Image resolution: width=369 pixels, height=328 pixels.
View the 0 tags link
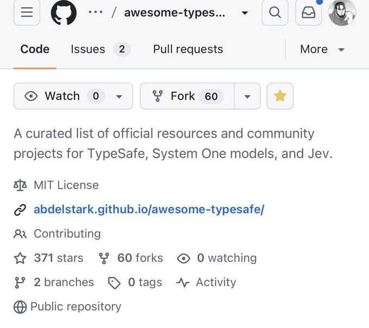pos(145,282)
